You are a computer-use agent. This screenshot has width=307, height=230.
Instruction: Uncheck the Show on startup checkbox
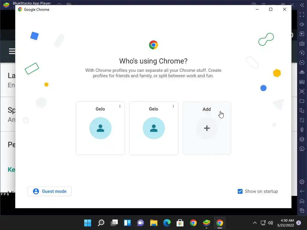[x=240, y=191]
